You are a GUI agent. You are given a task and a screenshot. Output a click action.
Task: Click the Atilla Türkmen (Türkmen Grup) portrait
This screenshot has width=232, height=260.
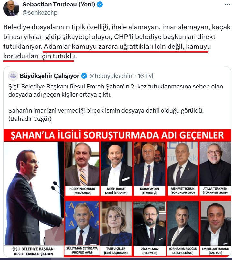pyautogui.click(x=215, y=164)
